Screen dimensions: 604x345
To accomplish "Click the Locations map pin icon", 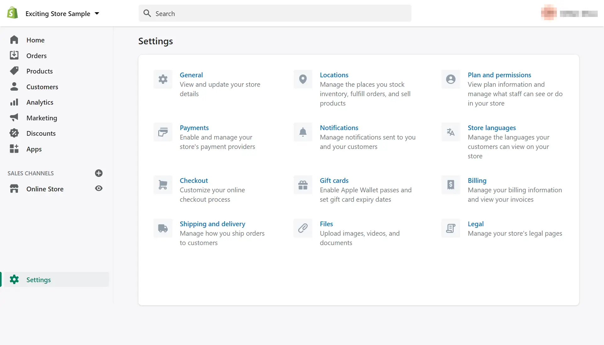I will (x=303, y=79).
